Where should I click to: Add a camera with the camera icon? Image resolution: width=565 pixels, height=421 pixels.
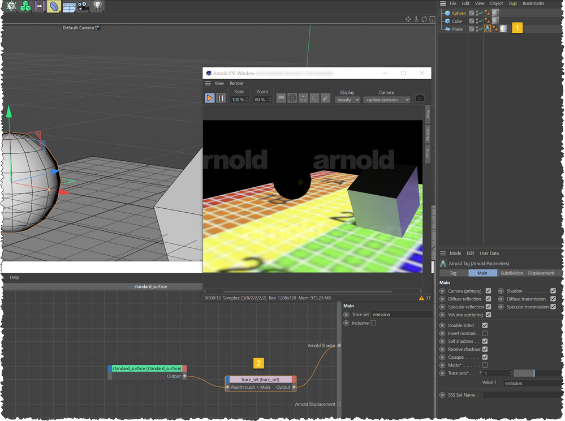(83, 6)
